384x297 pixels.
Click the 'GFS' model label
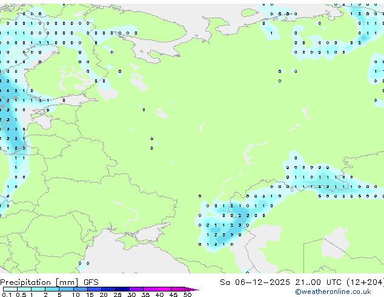[x=91, y=282]
